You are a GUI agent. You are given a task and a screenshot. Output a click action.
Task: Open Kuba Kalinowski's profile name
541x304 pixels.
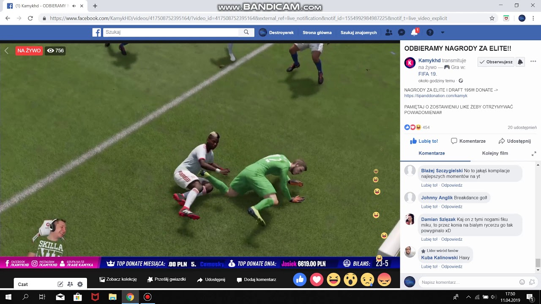click(x=440, y=258)
